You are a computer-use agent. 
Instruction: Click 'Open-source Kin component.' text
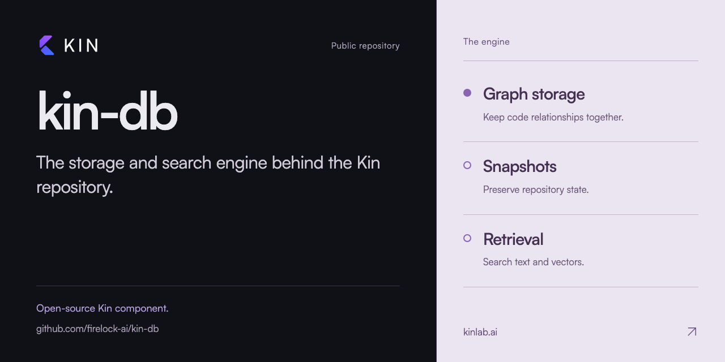(x=103, y=308)
